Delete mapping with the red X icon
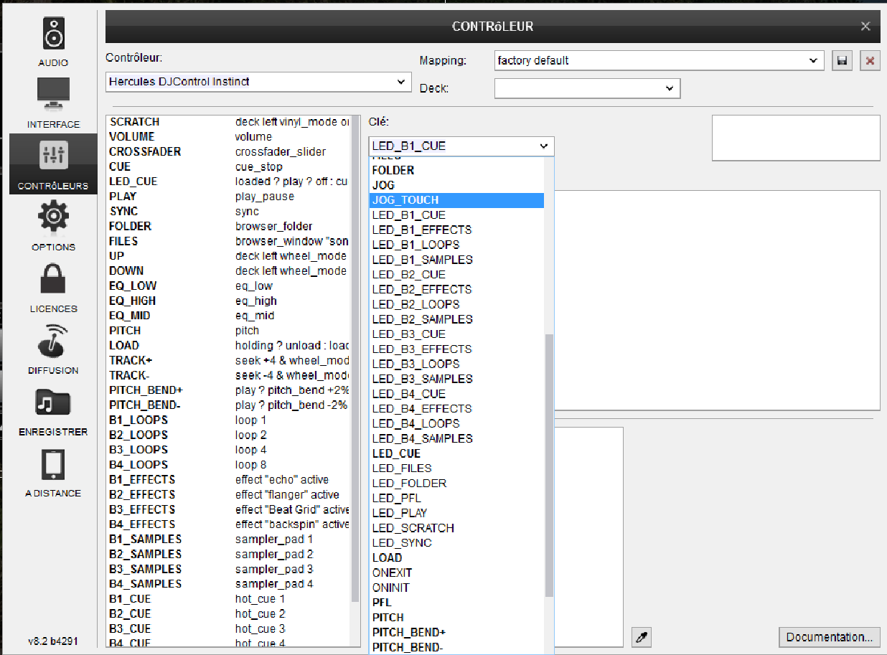 [x=870, y=61]
